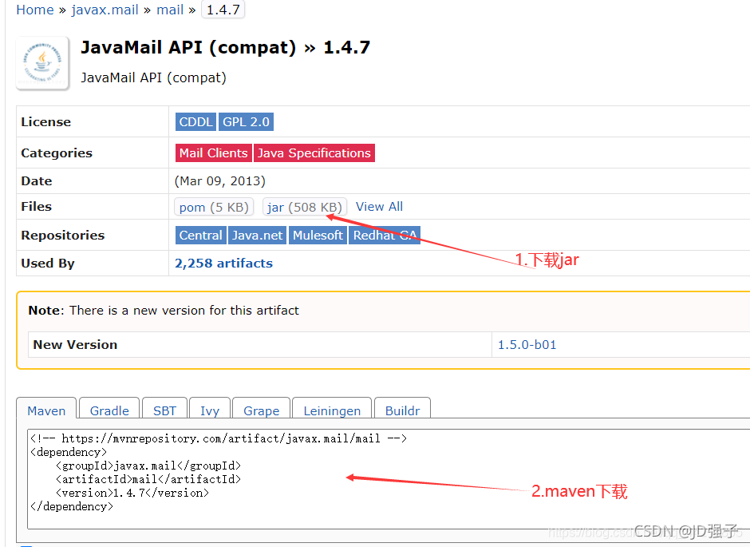This screenshot has width=750, height=547.
Task: Click the date text (Mar 09, 2013)
Action: 220,181
